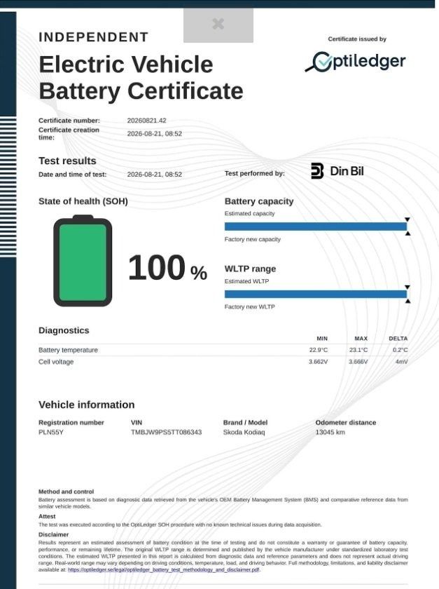
Task: Select the 100 % state of health value
Action: point(167,268)
